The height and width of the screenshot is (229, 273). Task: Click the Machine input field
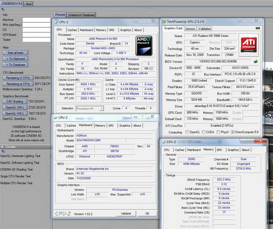36,20
